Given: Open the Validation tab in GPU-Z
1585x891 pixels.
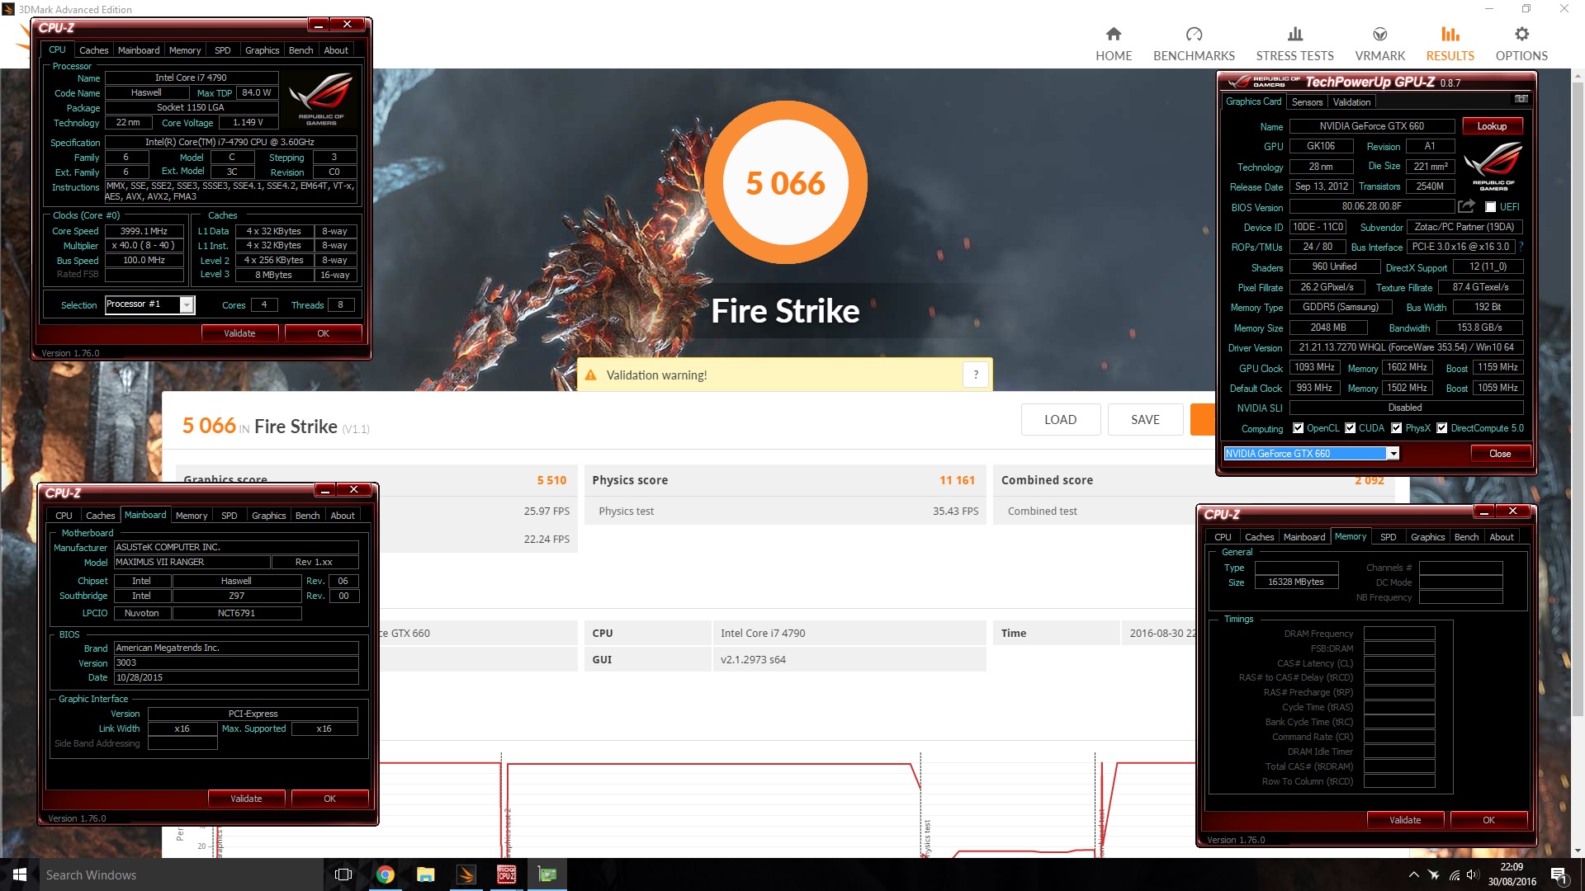Looking at the screenshot, I should 1351,102.
